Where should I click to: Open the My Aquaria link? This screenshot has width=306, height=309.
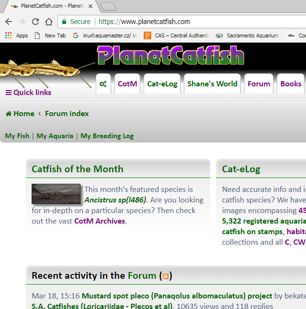tap(55, 136)
